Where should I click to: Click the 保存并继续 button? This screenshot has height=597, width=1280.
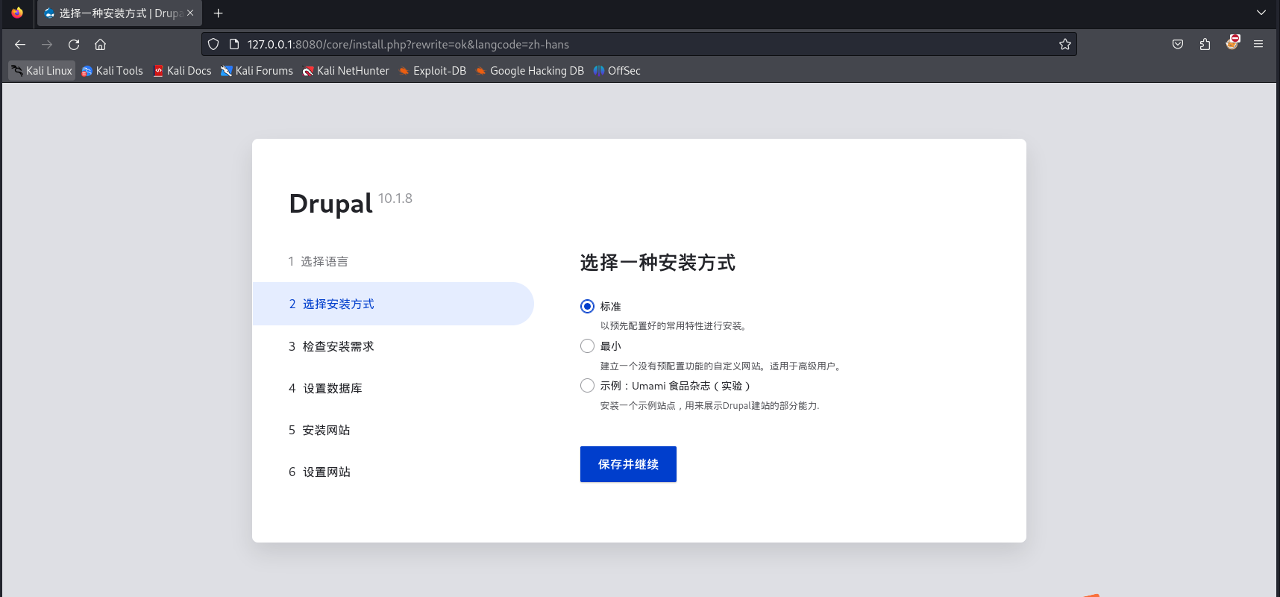pos(628,464)
